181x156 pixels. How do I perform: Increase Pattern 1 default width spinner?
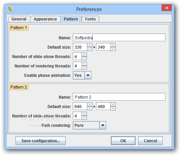click(89, 45)
